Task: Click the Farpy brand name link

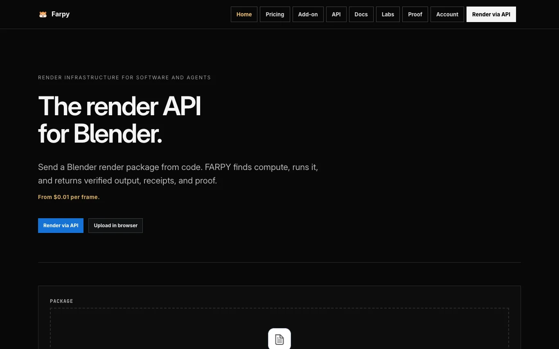Action: [x=61, y=14]
